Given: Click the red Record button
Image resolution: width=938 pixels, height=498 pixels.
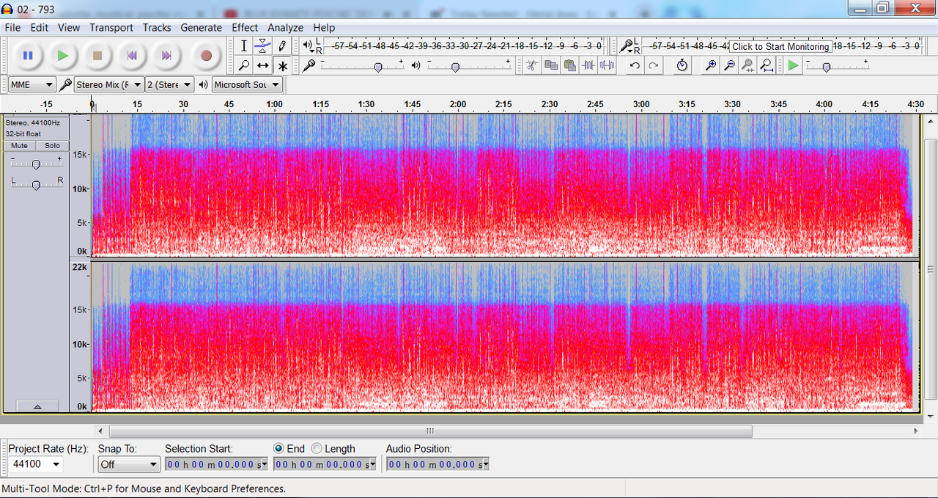Looking at the screenshot, I should point(206,55).
